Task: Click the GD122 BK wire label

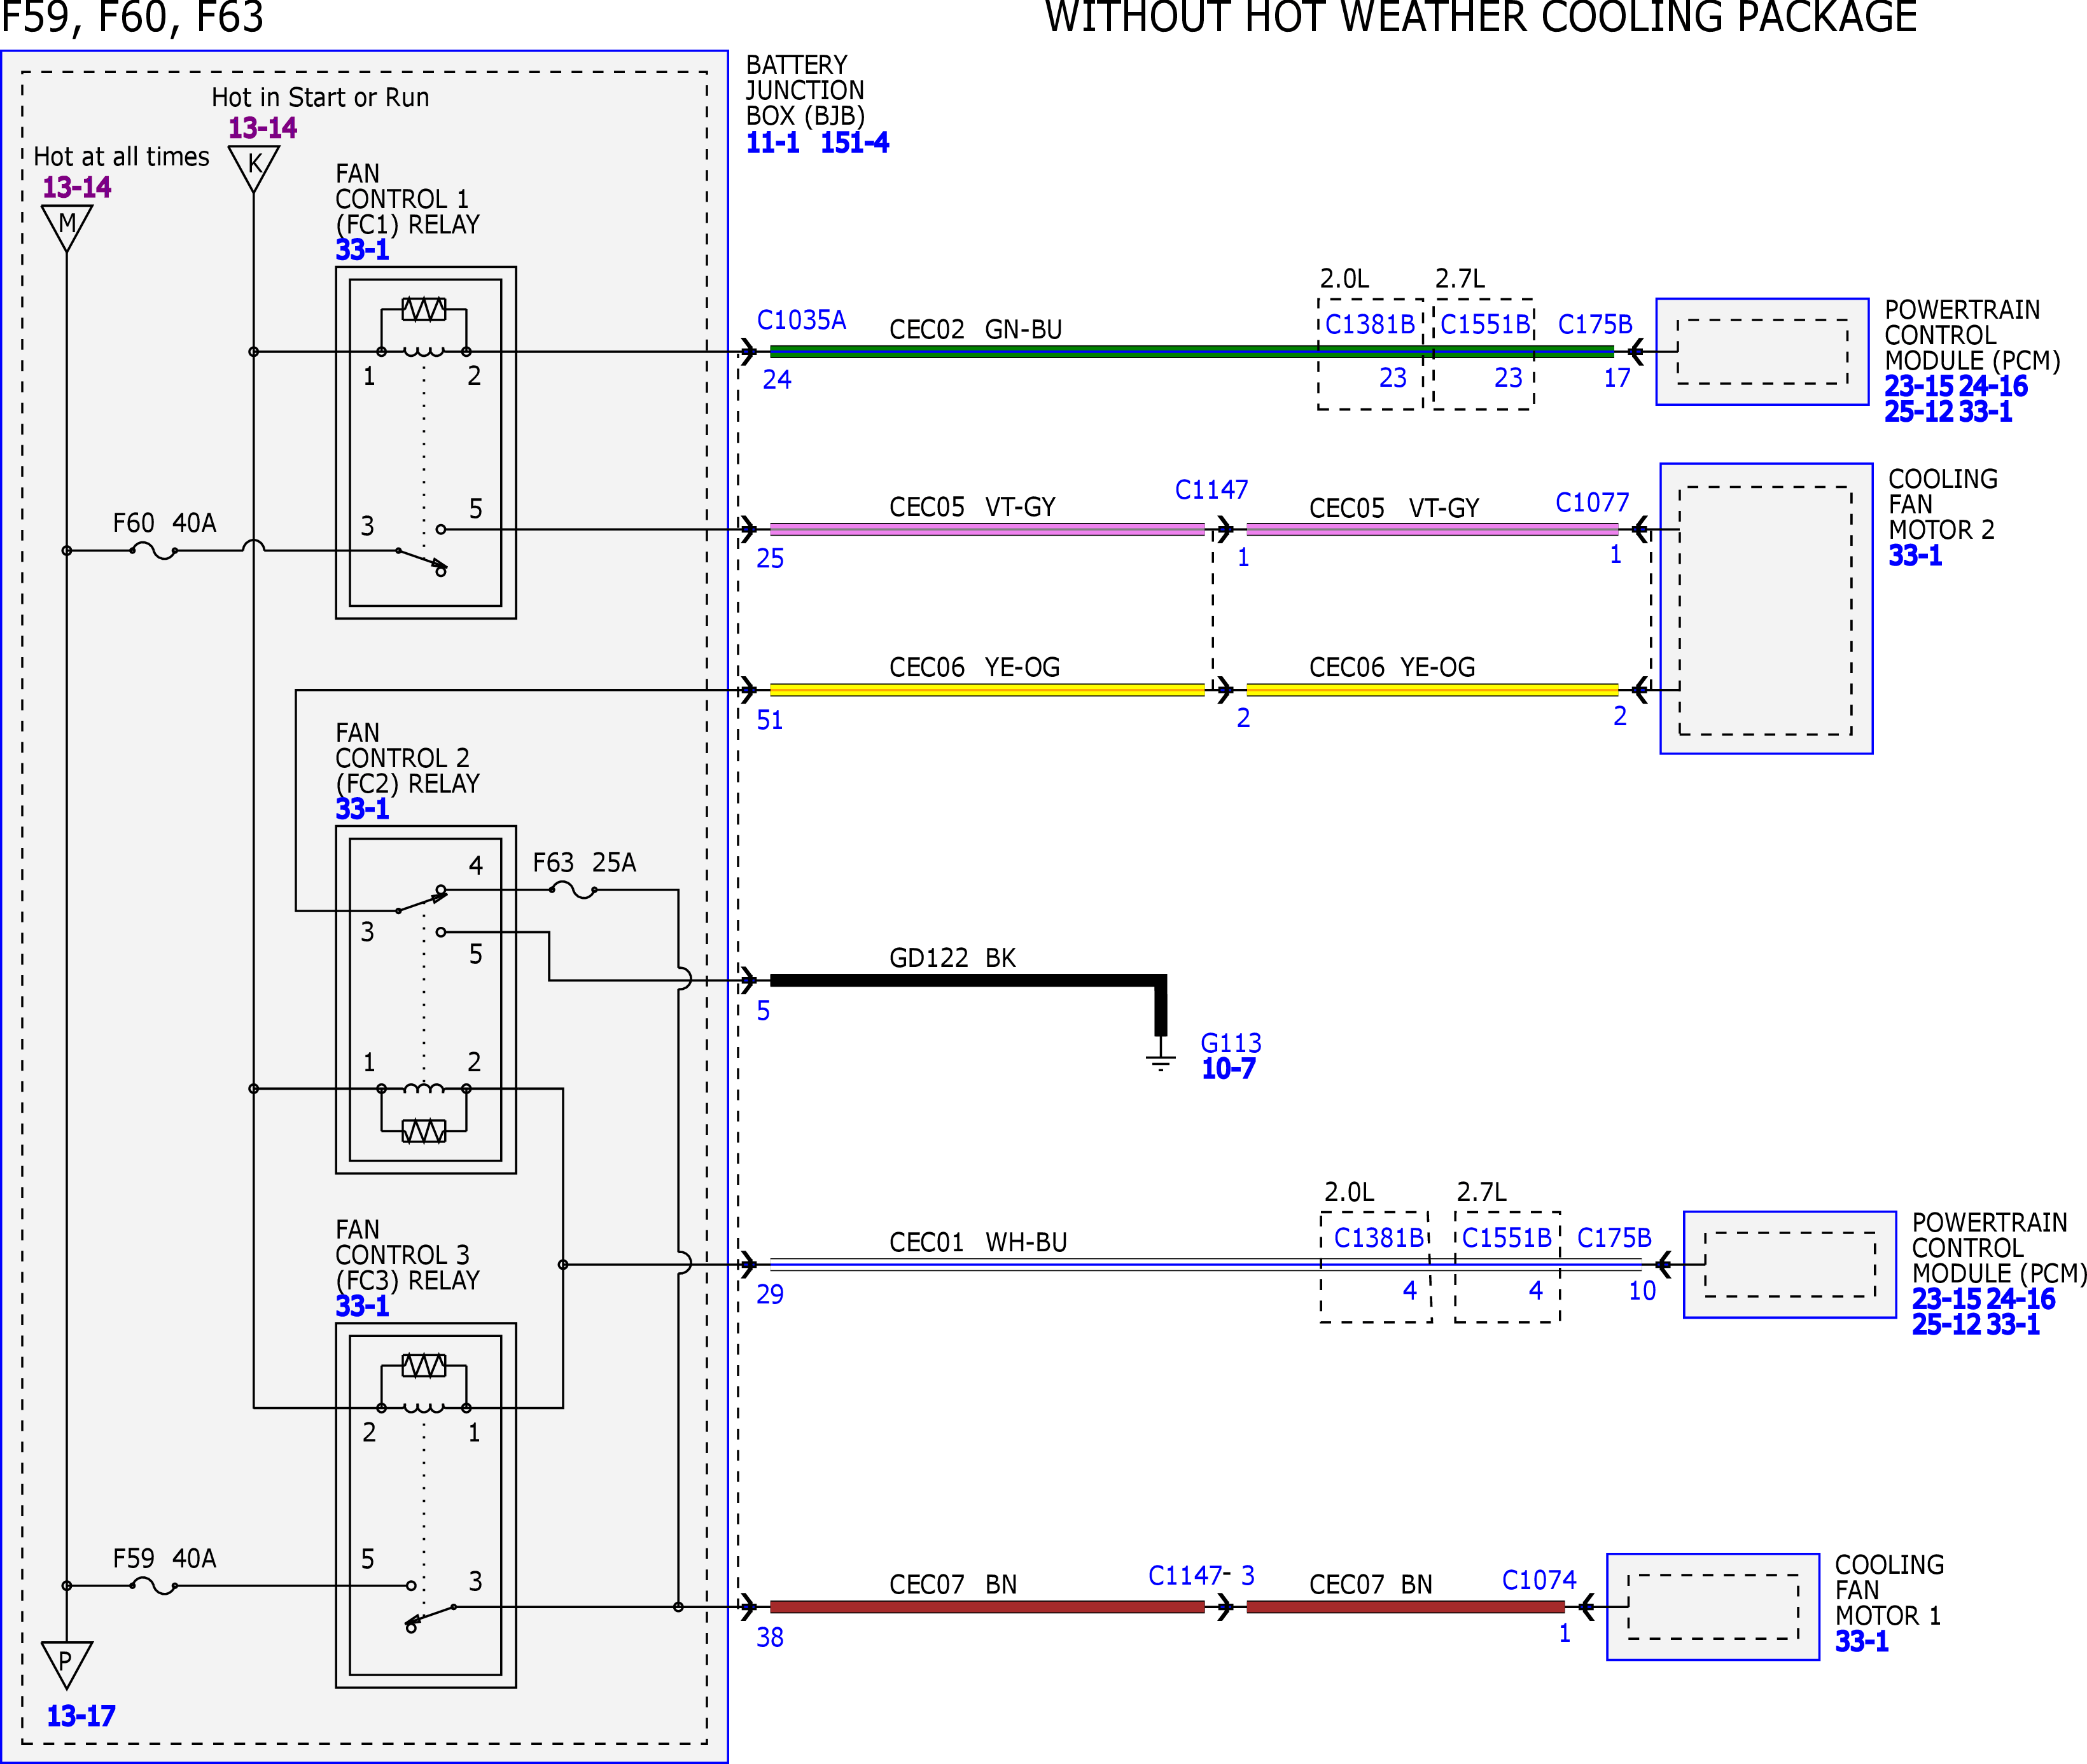Action: [x=952, y=958]
